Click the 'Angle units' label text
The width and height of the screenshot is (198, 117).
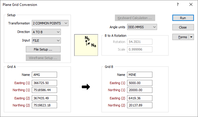point(117,27)
